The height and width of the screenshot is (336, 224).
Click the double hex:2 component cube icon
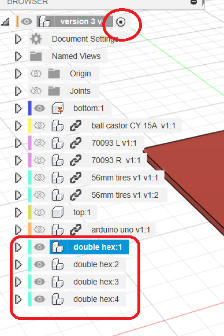[x=58, y=264]
